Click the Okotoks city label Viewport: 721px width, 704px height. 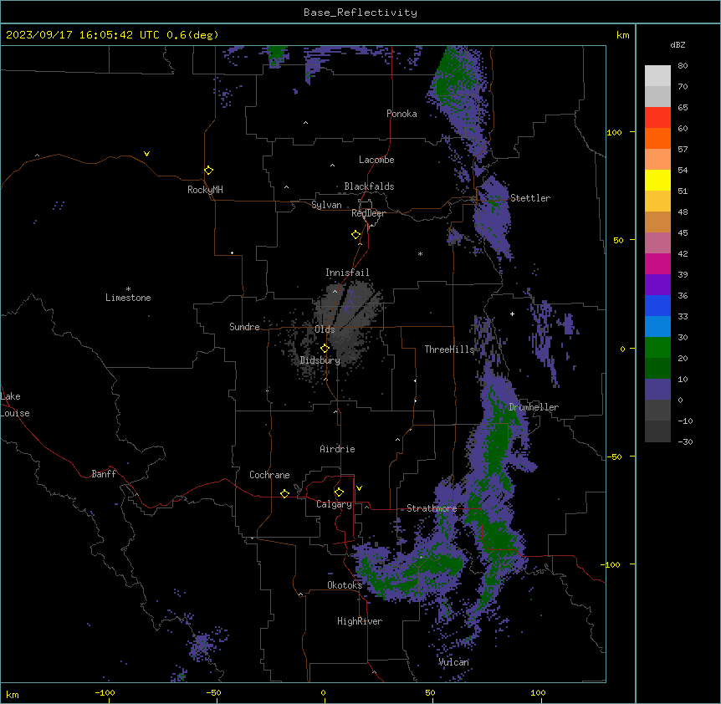point(345,585)
